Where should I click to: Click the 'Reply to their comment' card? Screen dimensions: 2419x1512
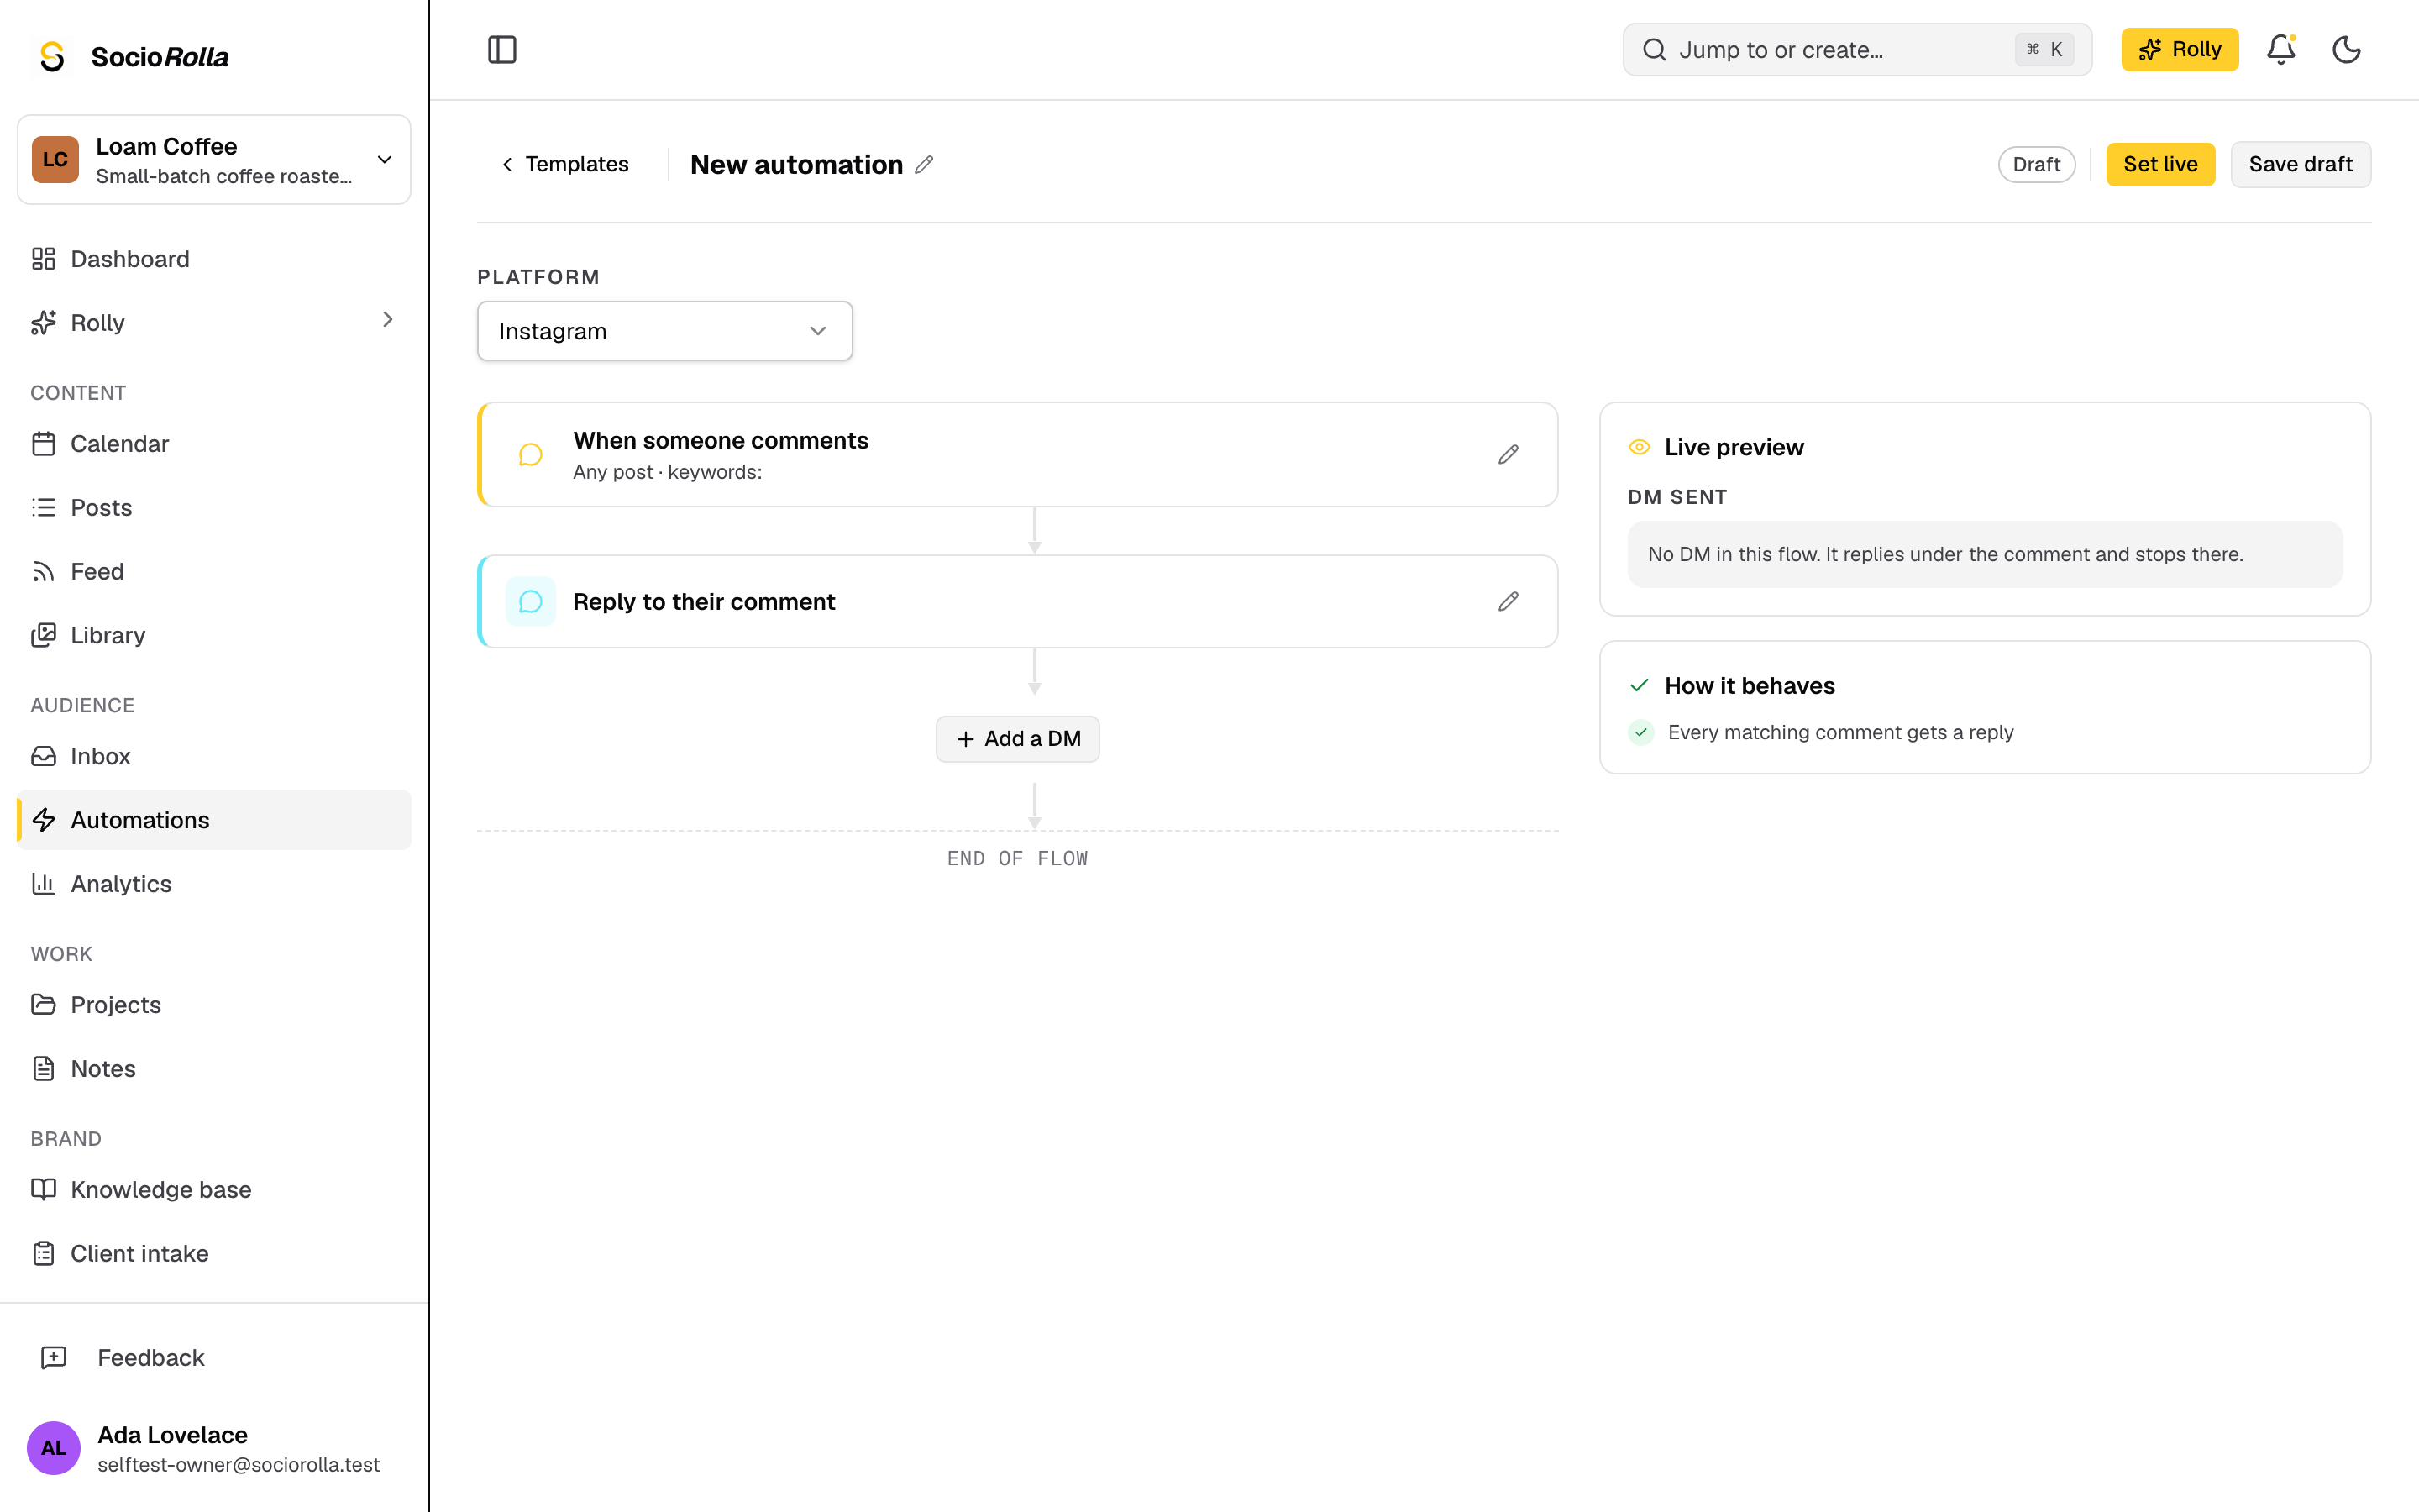[1018, 602]
